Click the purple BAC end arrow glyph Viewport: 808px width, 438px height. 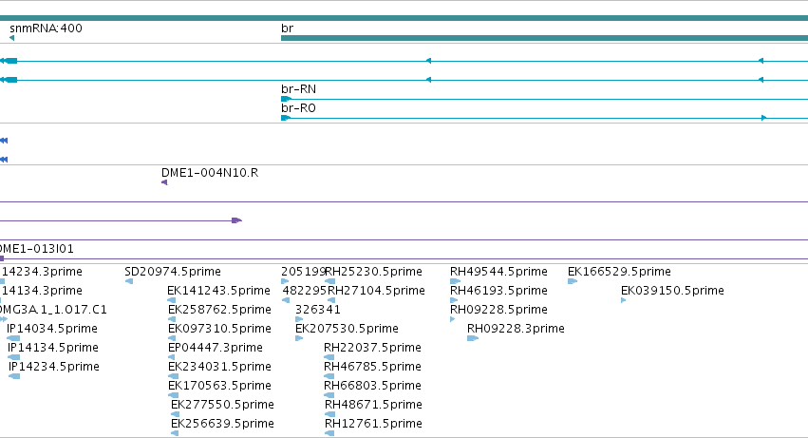[236, 220]
